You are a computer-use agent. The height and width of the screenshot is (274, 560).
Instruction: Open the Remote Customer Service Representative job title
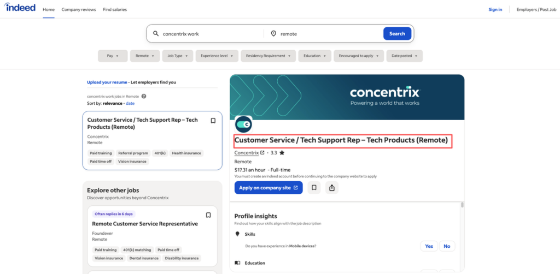pyautogui.click(x=145, y=224)
